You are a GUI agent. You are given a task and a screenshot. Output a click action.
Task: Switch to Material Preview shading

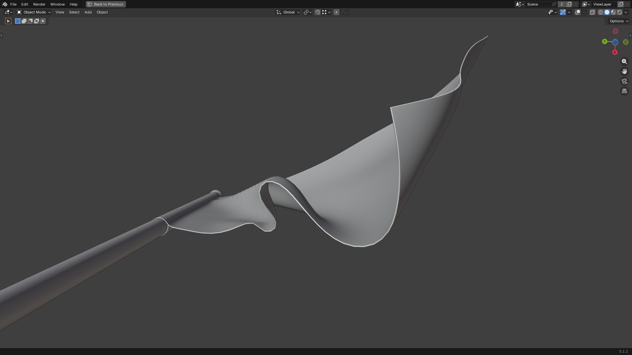pos(613,12)
